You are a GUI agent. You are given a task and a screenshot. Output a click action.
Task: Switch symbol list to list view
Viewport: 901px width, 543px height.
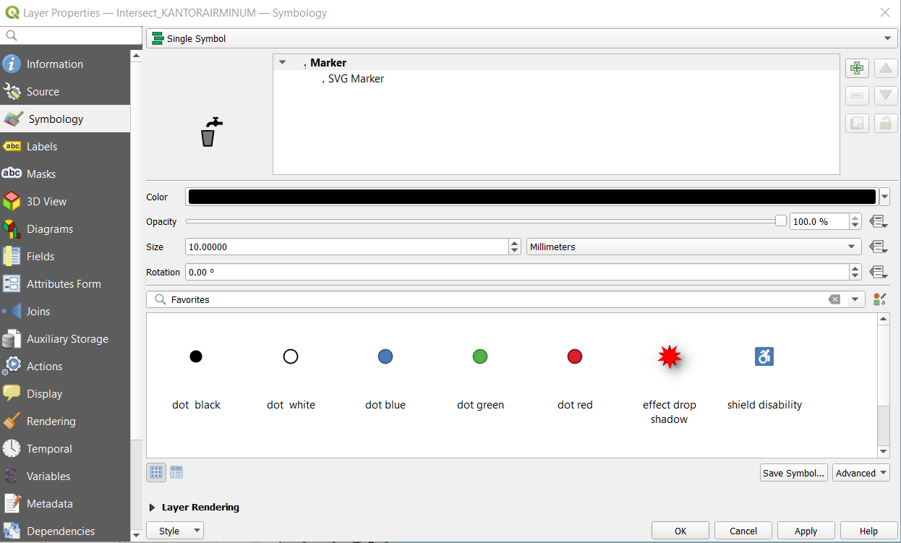point(176,473)
